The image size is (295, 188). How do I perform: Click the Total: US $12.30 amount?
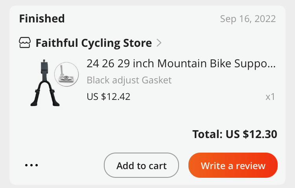pyautogui.click(x=234, y=134)
